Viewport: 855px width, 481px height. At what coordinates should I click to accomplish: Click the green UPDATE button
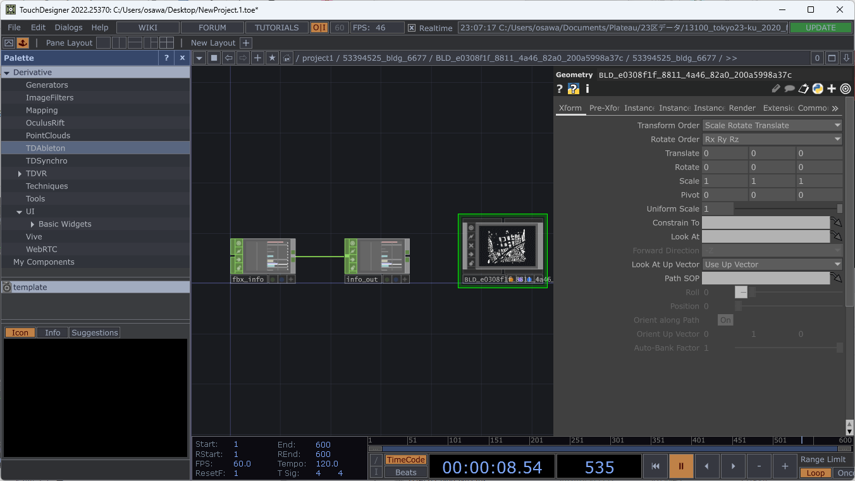tap(821, 27)
